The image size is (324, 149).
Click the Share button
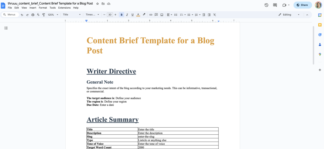(303, 5)
